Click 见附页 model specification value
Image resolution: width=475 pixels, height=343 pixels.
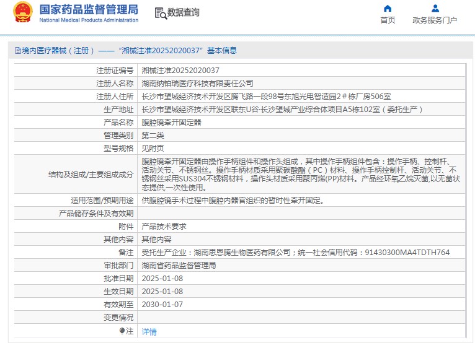point(153,149)
